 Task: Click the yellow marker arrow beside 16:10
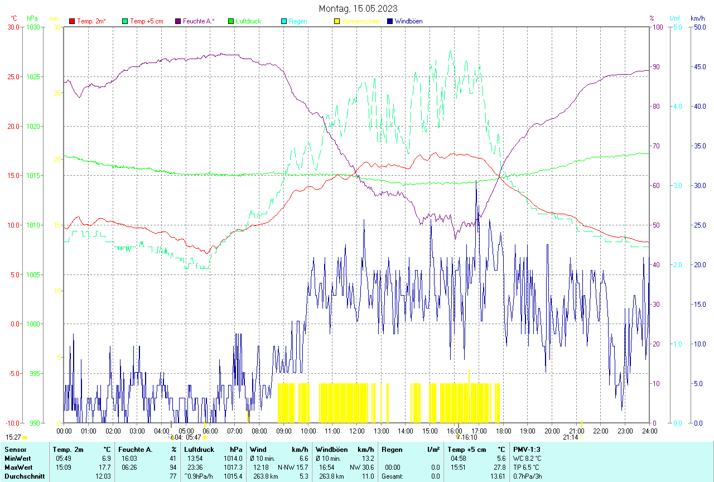coord(458,437)
